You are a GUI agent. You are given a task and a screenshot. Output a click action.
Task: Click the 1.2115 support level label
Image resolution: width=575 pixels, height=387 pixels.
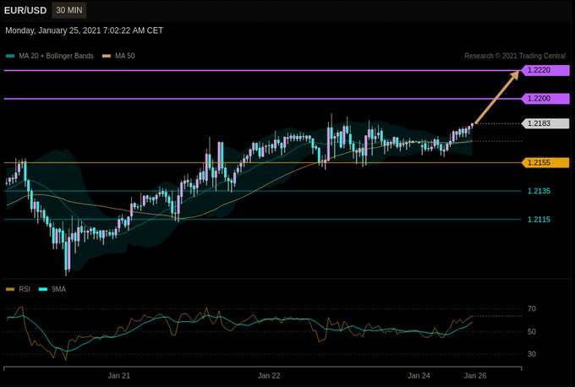(x=539, y=220)
